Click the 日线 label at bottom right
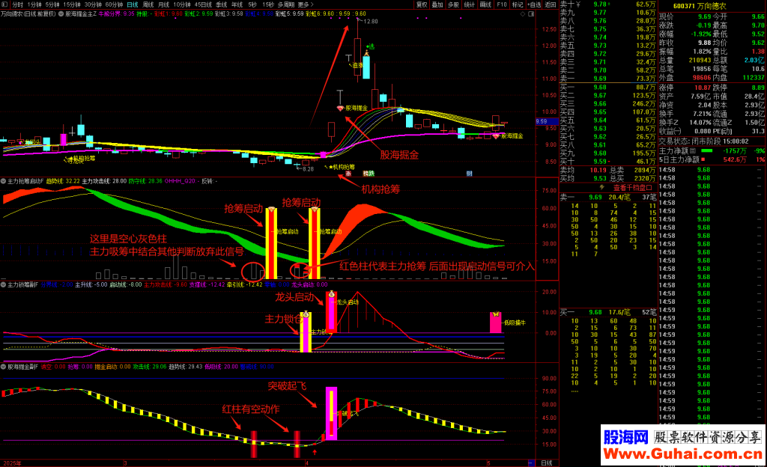This screenshot has width=767, height=467. (x=546, y=463)
